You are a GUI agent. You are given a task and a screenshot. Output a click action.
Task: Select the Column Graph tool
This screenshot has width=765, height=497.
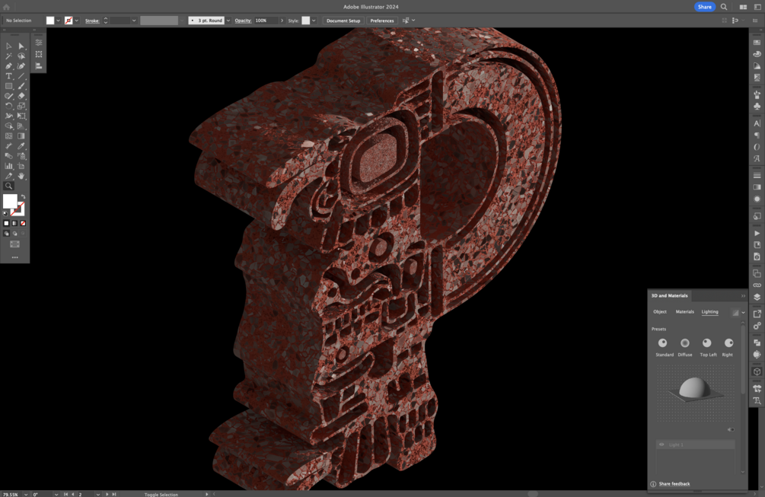click(x=9, y=166)
